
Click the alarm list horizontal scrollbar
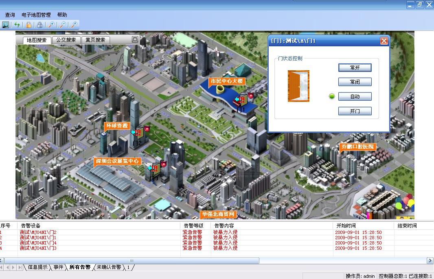click(132, 261)
